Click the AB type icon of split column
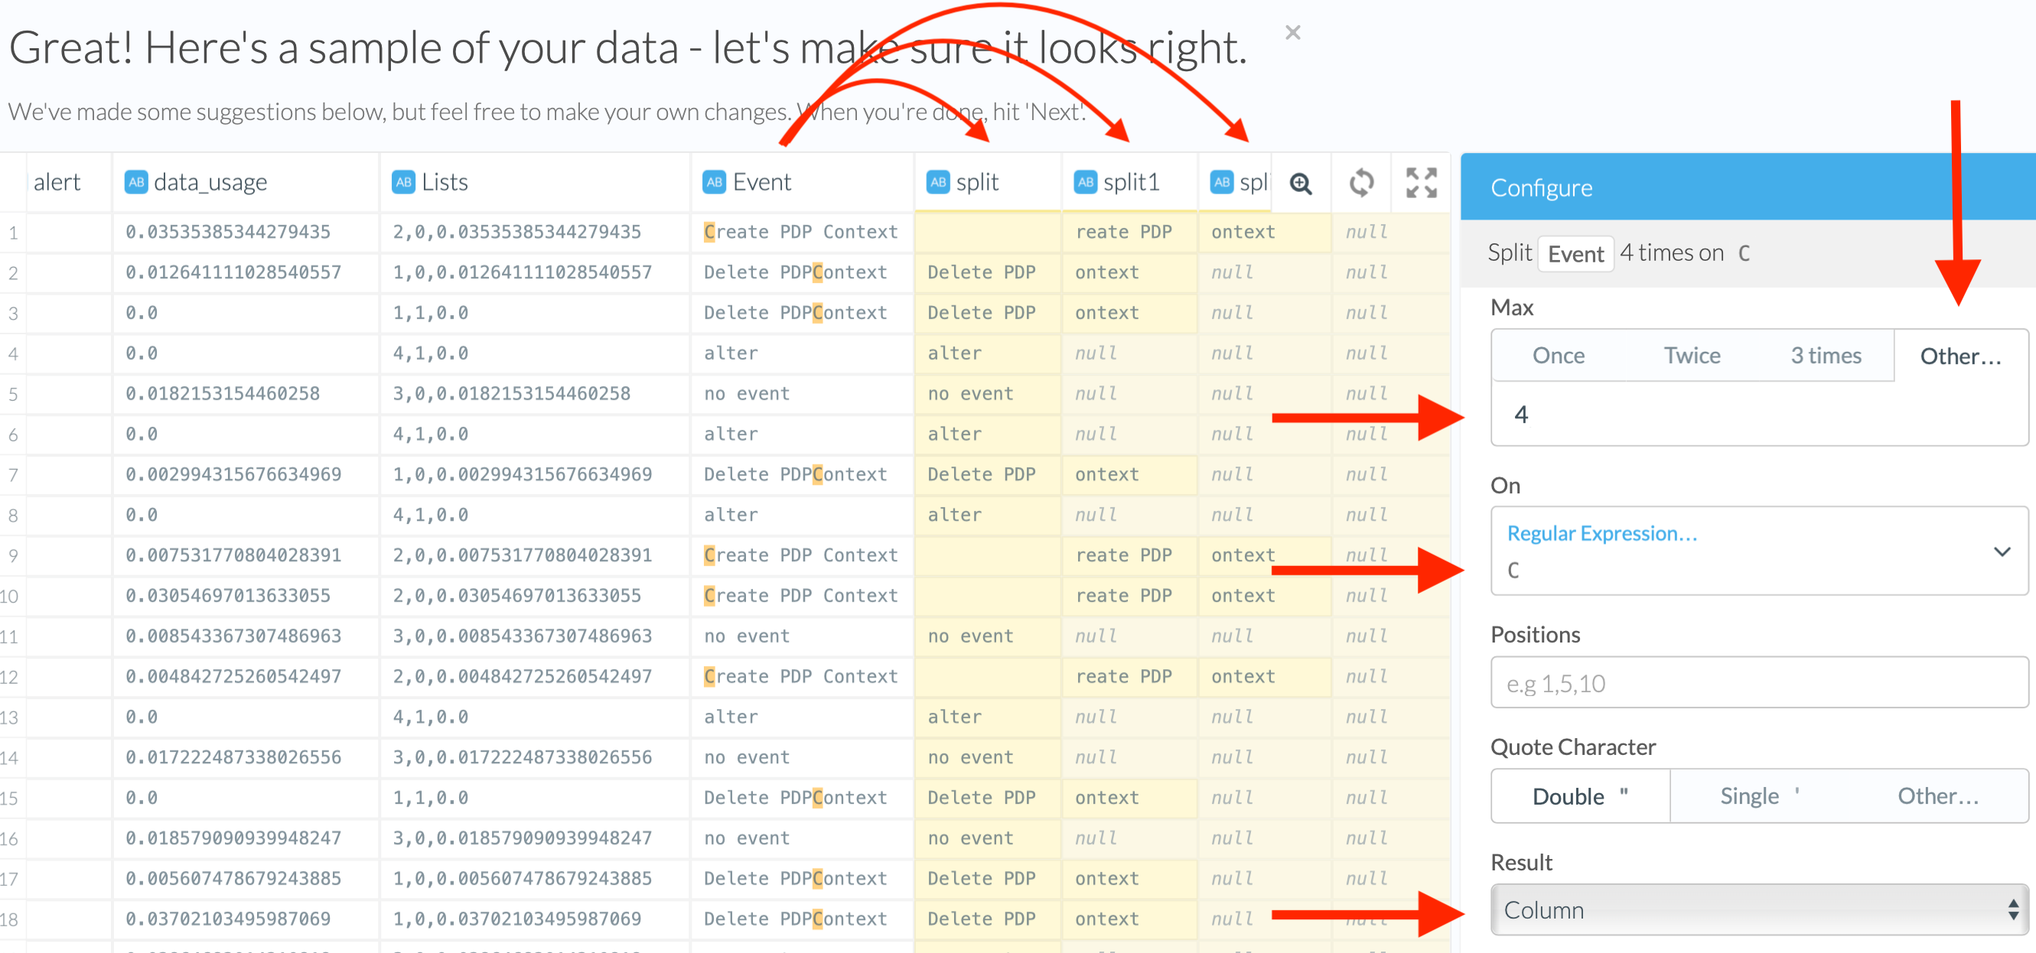The height and width of the screenshot is (953, 2036). (x=937, y=183)
